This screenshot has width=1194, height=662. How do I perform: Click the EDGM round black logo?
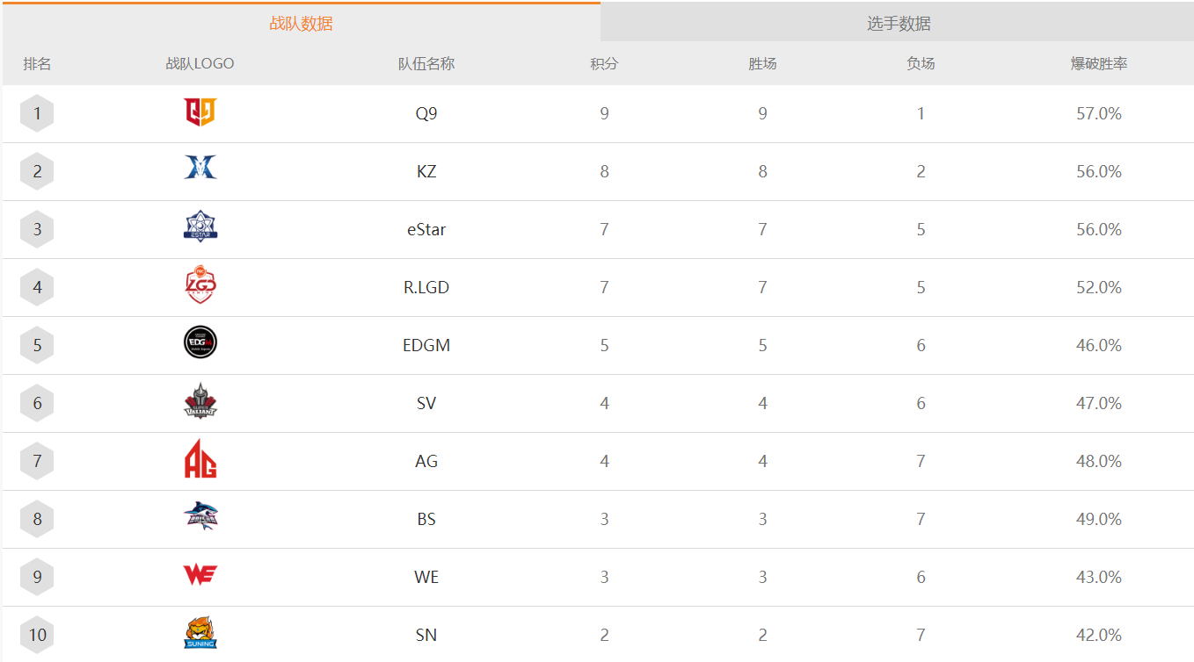(x=200, y=343)
